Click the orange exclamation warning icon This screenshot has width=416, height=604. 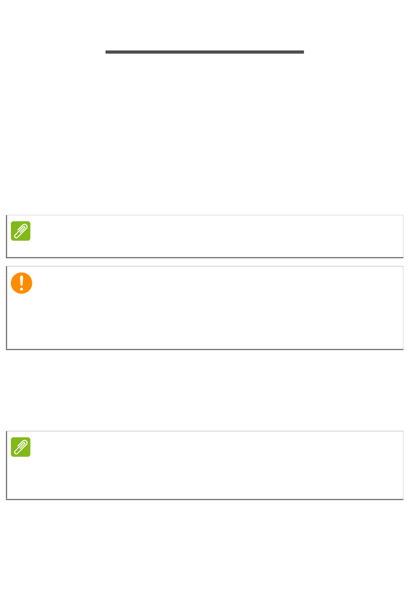pyautogui.click(x=21, y=283)
